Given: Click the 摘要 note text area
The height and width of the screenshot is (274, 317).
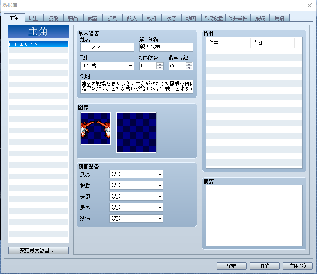Looking at the screenshot, I should click(254, 215).
